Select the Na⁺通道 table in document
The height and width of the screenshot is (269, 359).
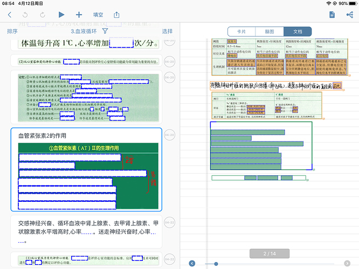[267, 105]
